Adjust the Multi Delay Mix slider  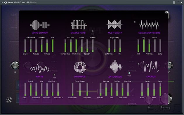tap(120, 46)
